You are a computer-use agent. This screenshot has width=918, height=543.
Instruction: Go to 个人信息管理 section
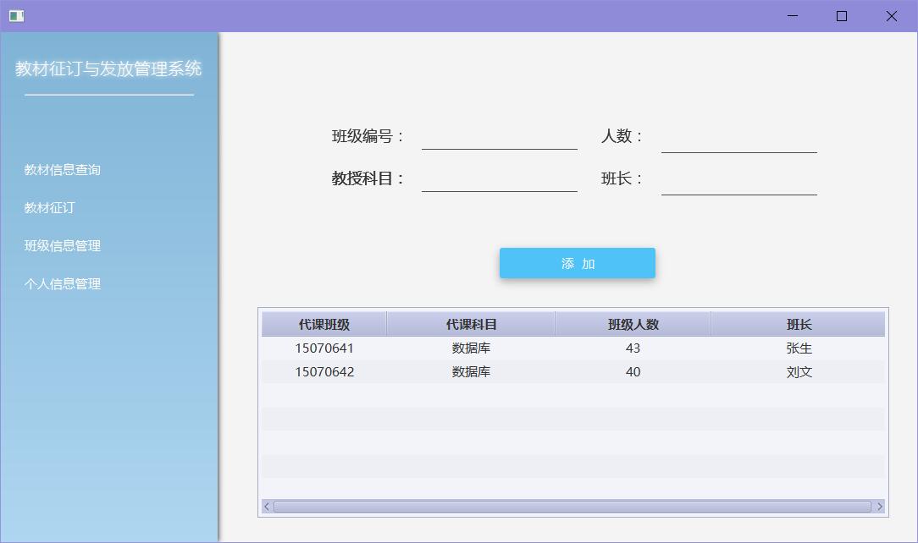tap(62, 283)
